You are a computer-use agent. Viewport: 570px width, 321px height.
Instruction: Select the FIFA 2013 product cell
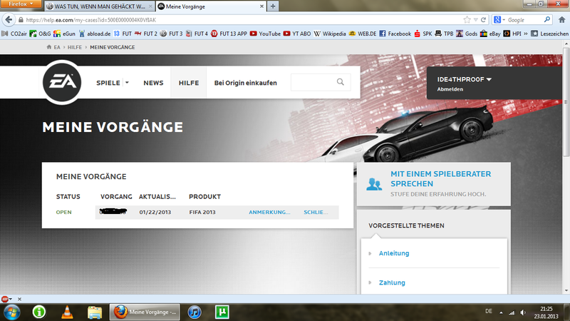point(202,212)
